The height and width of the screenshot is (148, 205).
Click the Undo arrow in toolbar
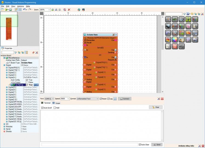(24, 10)
